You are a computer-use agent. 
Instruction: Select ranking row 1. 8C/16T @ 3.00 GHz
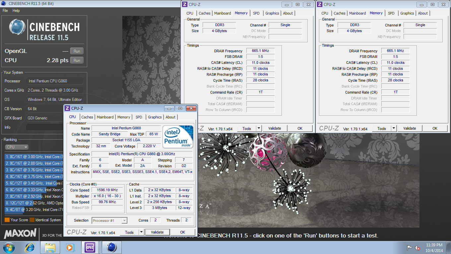click(33, 157)
